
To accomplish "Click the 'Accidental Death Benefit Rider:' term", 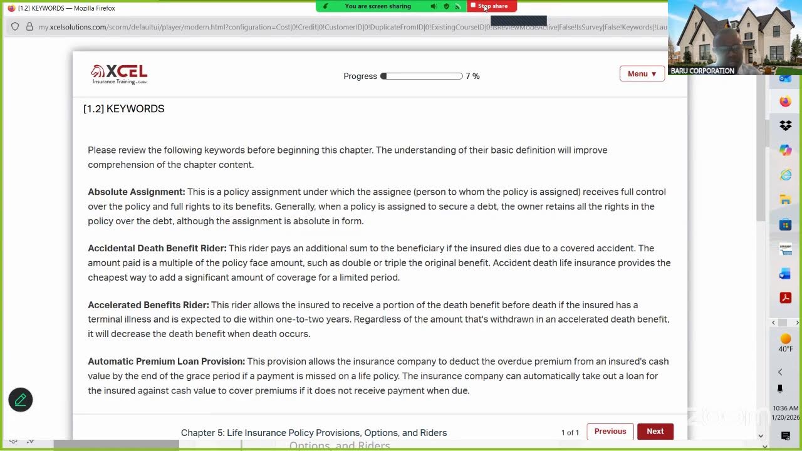I will point(157,248).
